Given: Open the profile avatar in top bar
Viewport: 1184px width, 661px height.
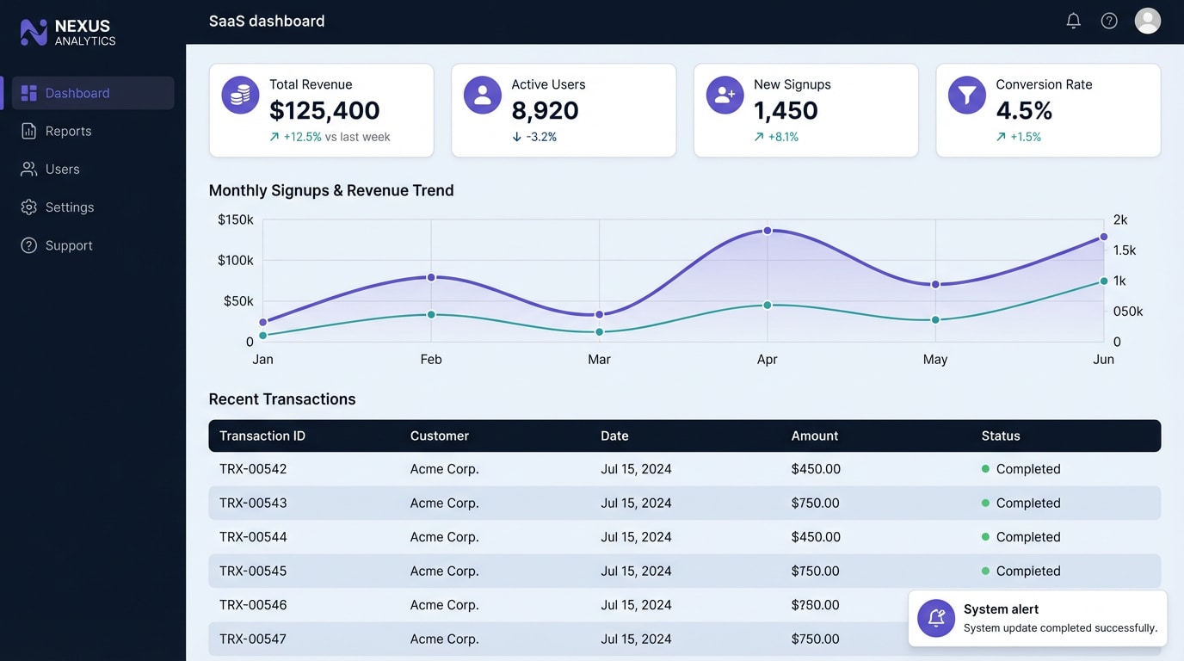Looking at the screenshot, I should point(1148,20).
